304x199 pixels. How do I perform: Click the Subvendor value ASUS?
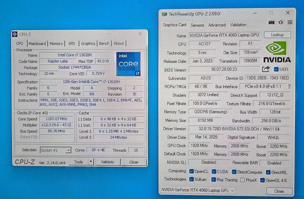[206, 78]
